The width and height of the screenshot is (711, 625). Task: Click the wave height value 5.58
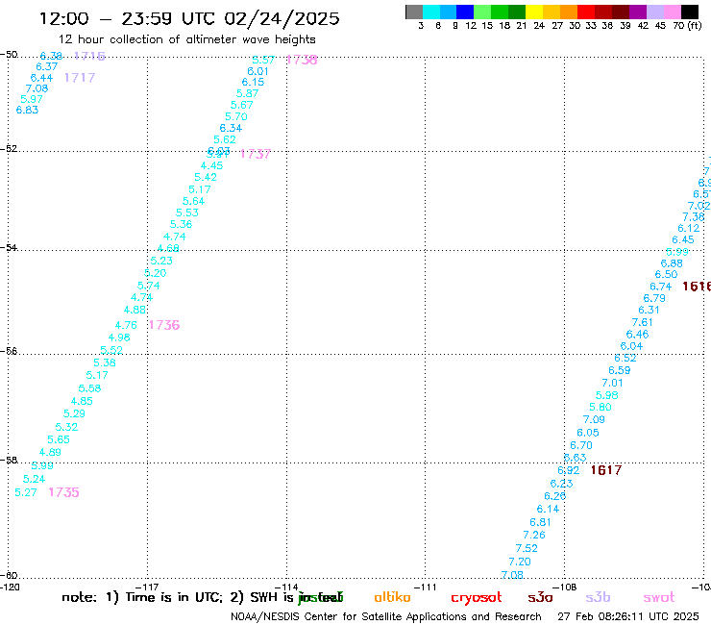tap(89, 388)
